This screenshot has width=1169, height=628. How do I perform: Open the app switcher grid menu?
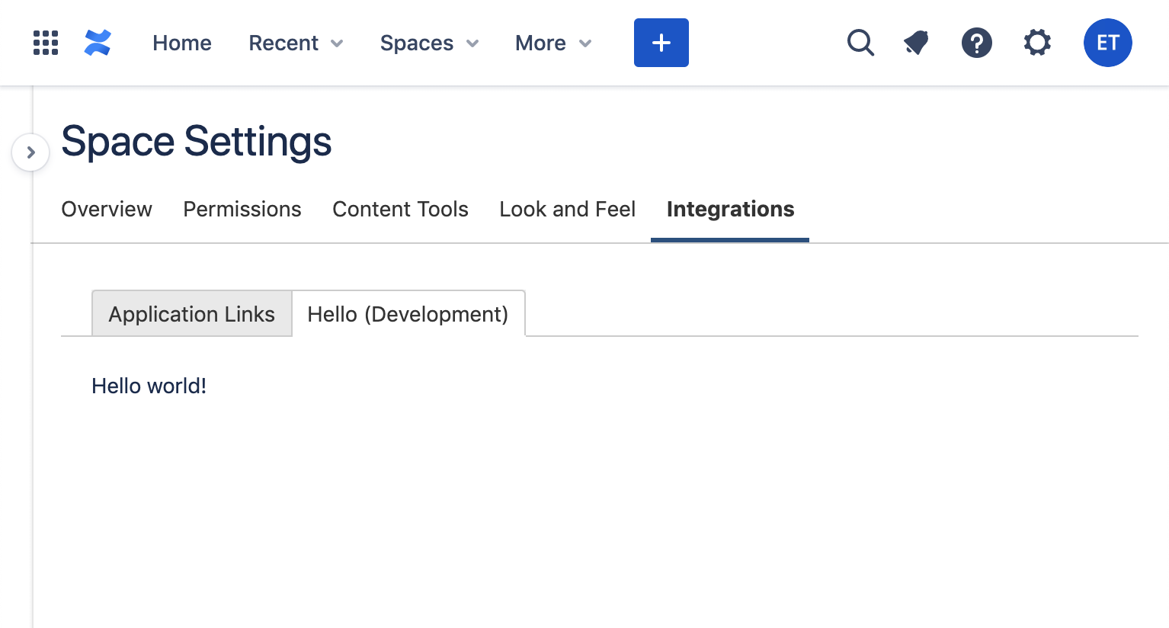coord(46,43)
